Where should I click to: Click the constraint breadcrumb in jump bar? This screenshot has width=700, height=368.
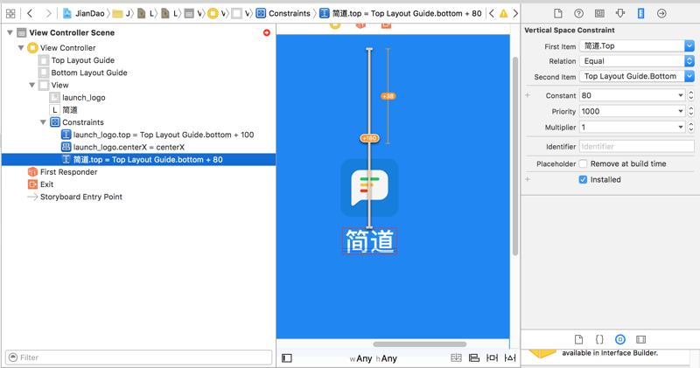click(x=401, y=13)
